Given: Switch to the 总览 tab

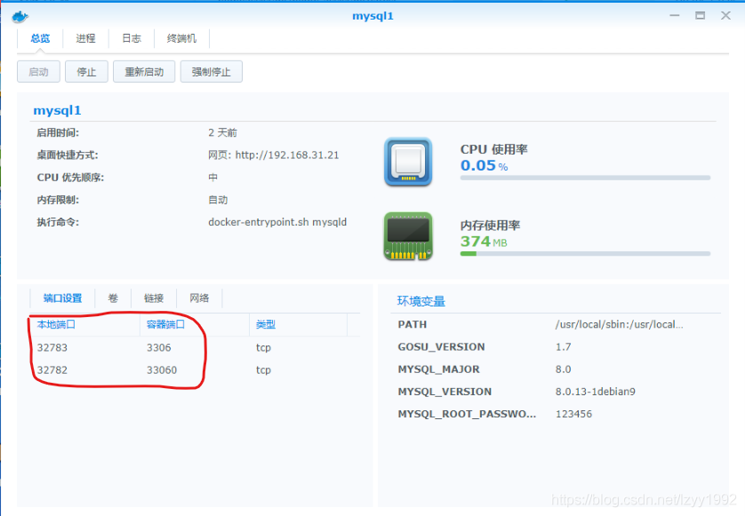Looking at the screenshot, I should point(40,38).
